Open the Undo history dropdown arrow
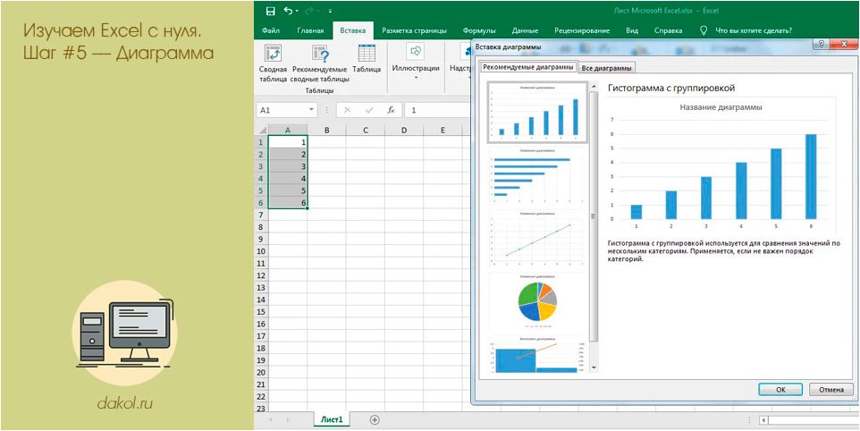The width and height of the screenshot is (860, 431). coord(297,11)
